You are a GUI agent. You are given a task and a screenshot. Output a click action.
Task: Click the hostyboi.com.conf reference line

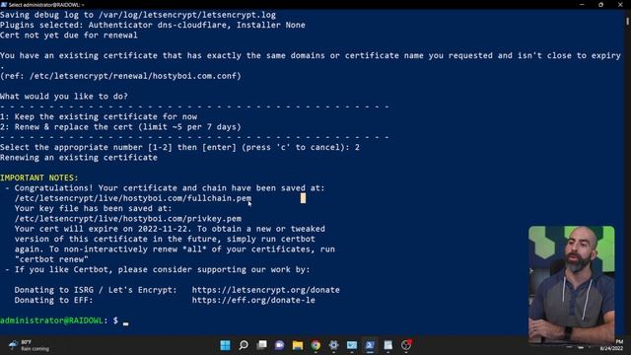tap(120, 76)
